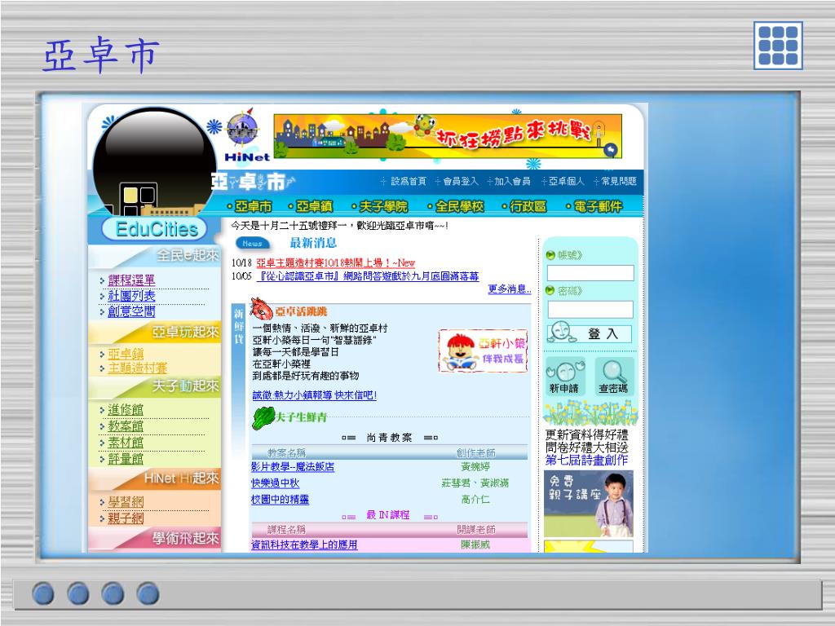Open the 快樂過中秋 lesson link
Screen dimensions: 835x626
[x=276, y=483]
